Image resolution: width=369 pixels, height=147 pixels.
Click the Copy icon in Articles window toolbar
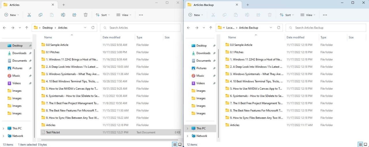click(40, 15)
